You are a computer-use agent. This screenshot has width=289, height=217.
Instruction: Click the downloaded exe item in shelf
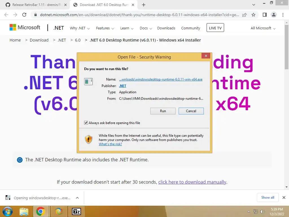pyautogui.click(x=42, y=198)
